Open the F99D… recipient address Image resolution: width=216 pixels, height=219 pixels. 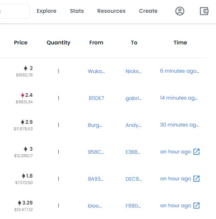coord(133,206)
